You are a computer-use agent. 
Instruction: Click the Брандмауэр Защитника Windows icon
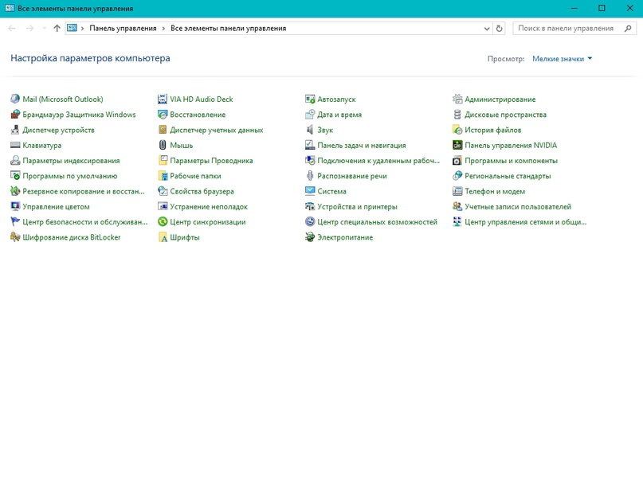(15, 115)
